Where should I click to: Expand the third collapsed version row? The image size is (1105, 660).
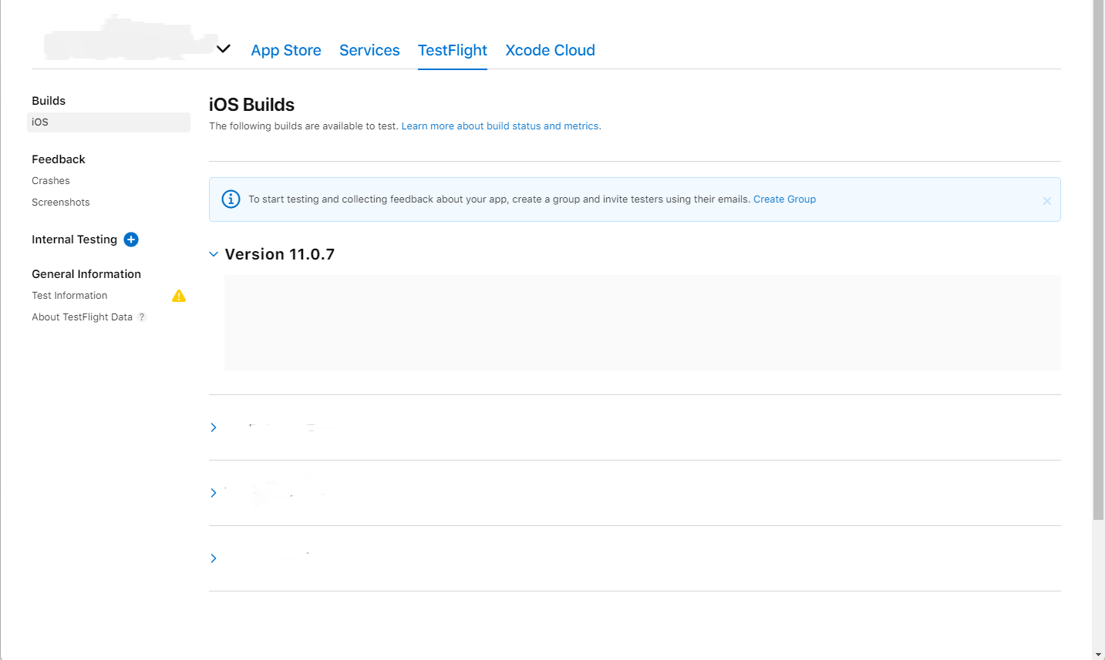tap(214, 558)
